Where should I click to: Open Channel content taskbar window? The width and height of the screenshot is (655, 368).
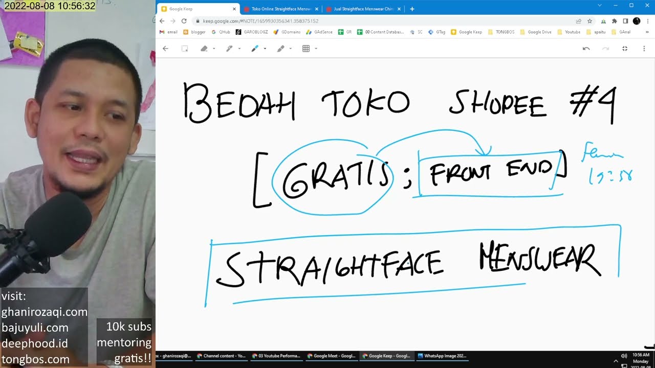point(221,356)
